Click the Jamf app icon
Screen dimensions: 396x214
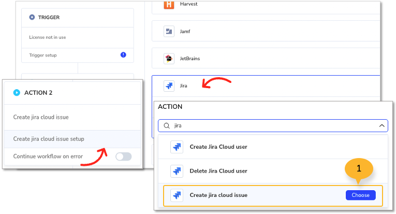tap(169, 31)
